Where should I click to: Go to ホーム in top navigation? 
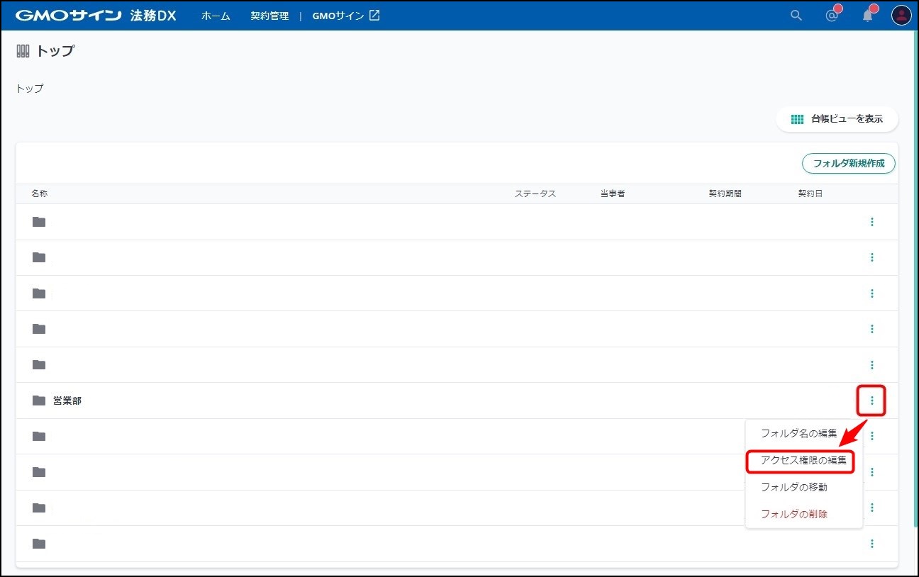pyautogui.click(x=216, y=16)
